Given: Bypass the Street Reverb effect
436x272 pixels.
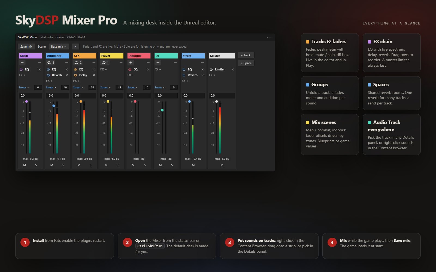Looking at the screenshot, I should [x=184, y=75].
